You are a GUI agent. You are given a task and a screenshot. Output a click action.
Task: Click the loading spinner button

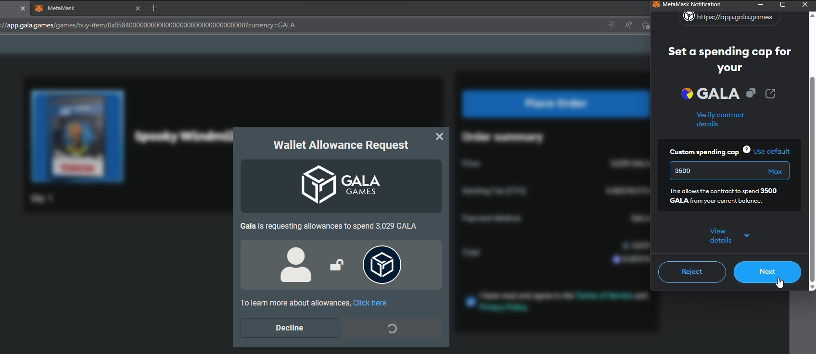[392, 328]
